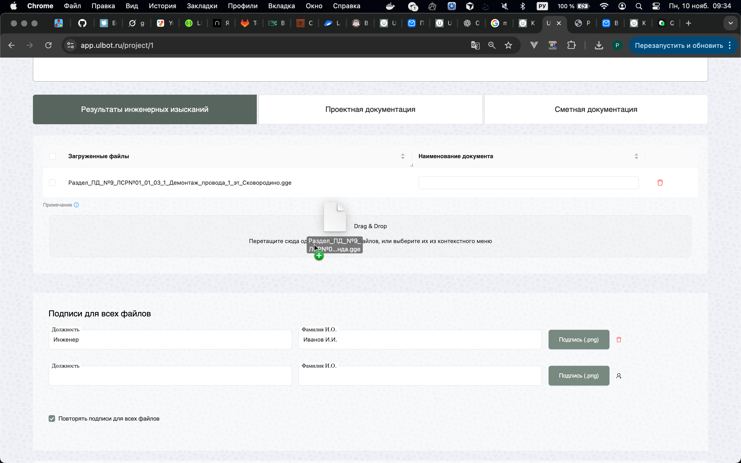Uncheck Повторять подписи для всех файлов
The width and height of the screenshot is (741, 463).
pos(52,419)
